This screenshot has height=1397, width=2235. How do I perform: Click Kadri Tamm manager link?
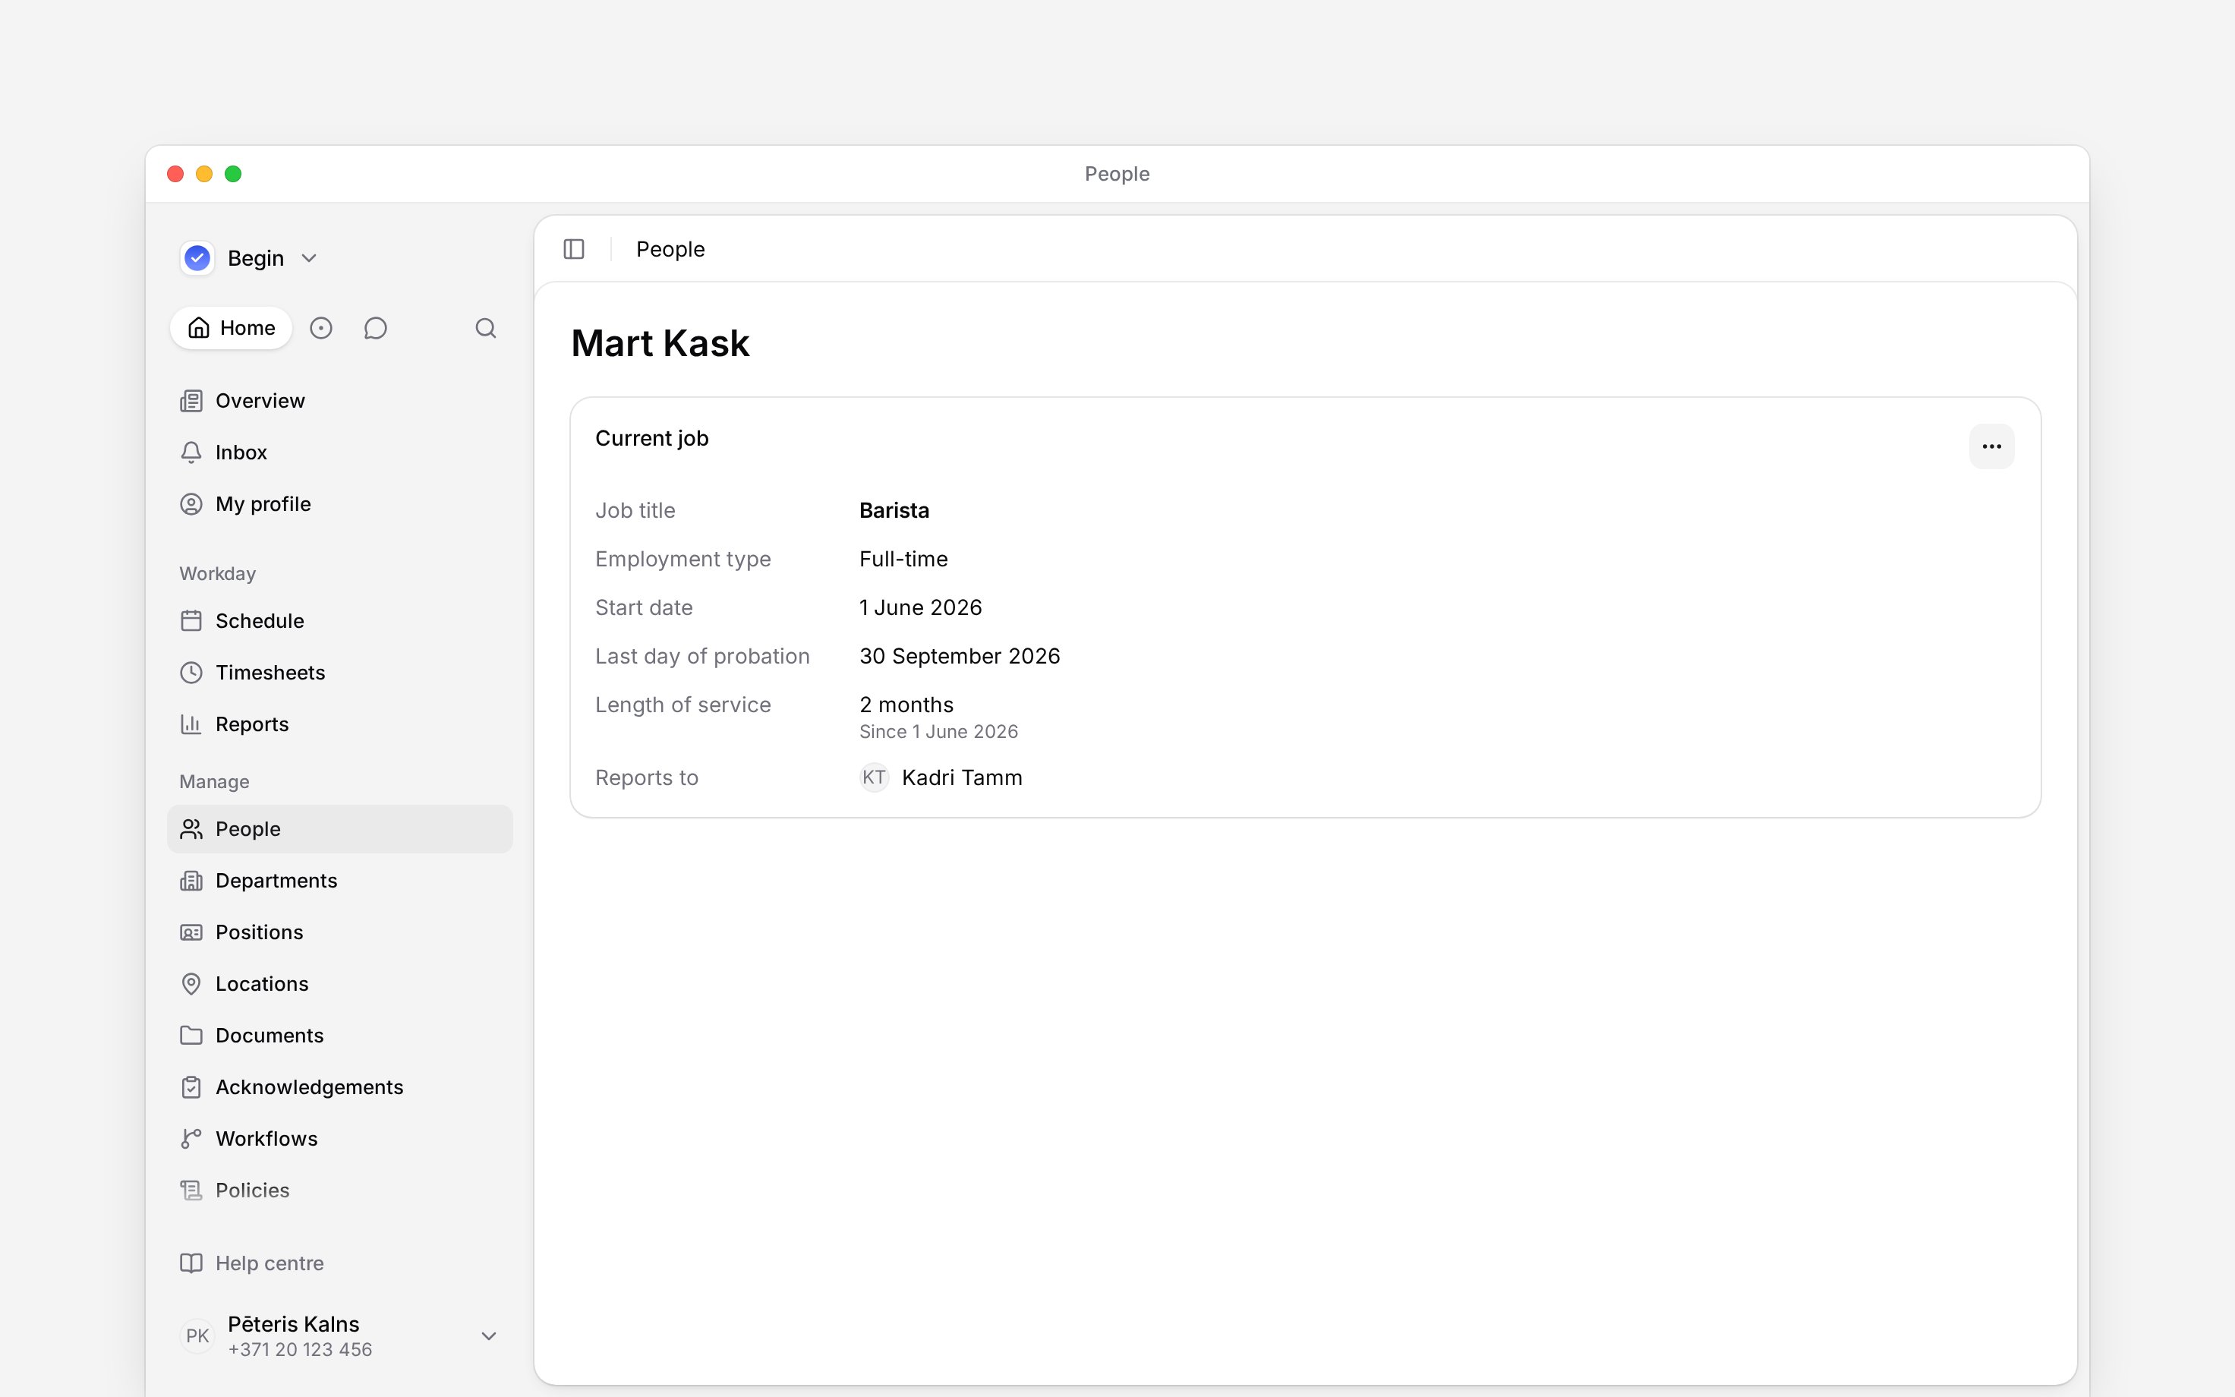point(961,778)
